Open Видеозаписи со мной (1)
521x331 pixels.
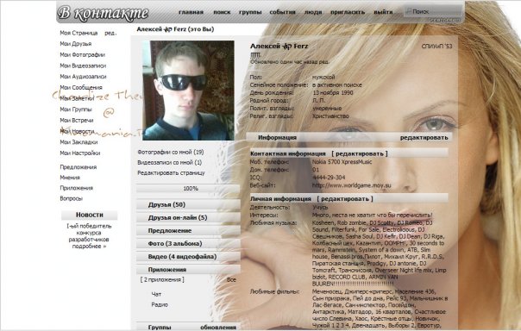click(169, 162)
